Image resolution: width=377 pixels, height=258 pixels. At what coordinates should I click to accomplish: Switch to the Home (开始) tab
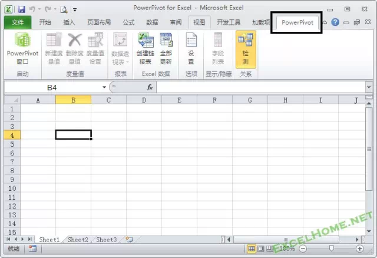point(45,22)
